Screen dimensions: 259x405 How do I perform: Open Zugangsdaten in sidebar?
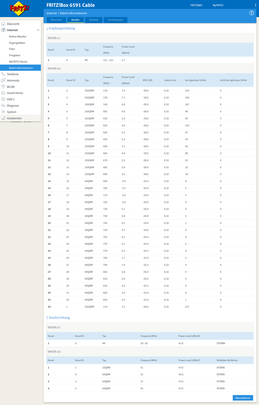[17, 43]
